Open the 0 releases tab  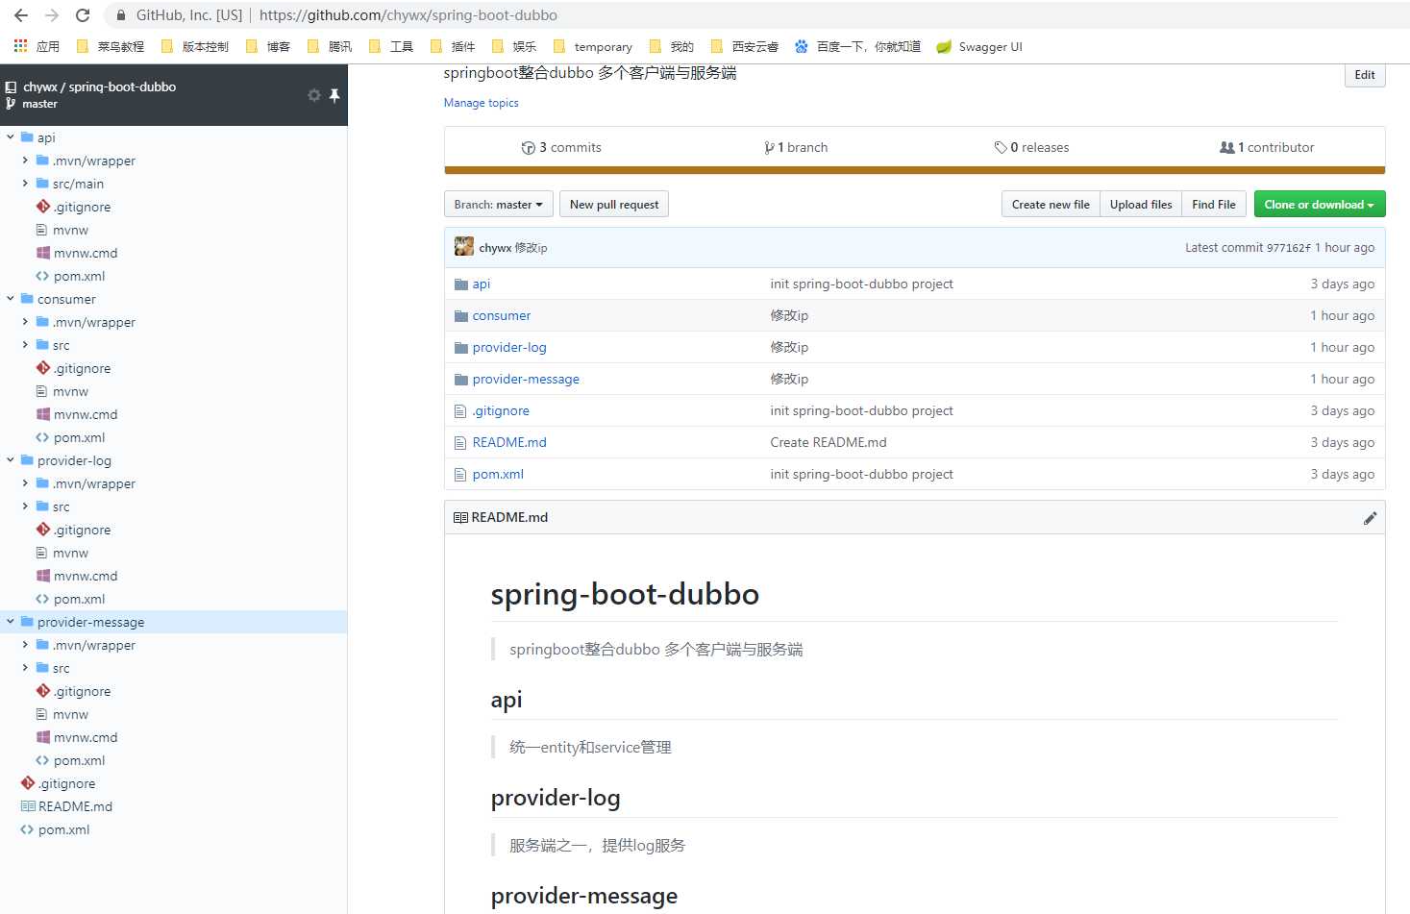pos(1031,148)
